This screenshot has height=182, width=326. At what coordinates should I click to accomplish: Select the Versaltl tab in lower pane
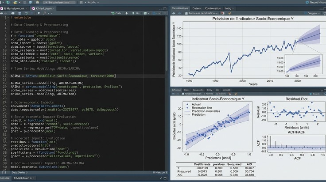226,90
